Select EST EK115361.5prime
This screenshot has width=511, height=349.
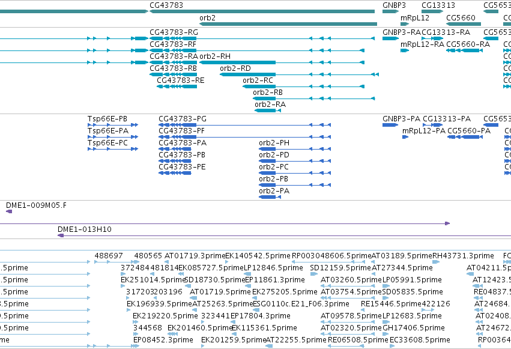click(x=264, y=328)
